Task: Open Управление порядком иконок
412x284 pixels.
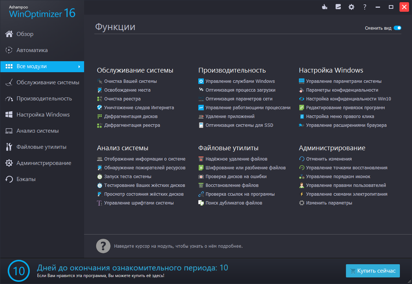Action: click(338, 177)
